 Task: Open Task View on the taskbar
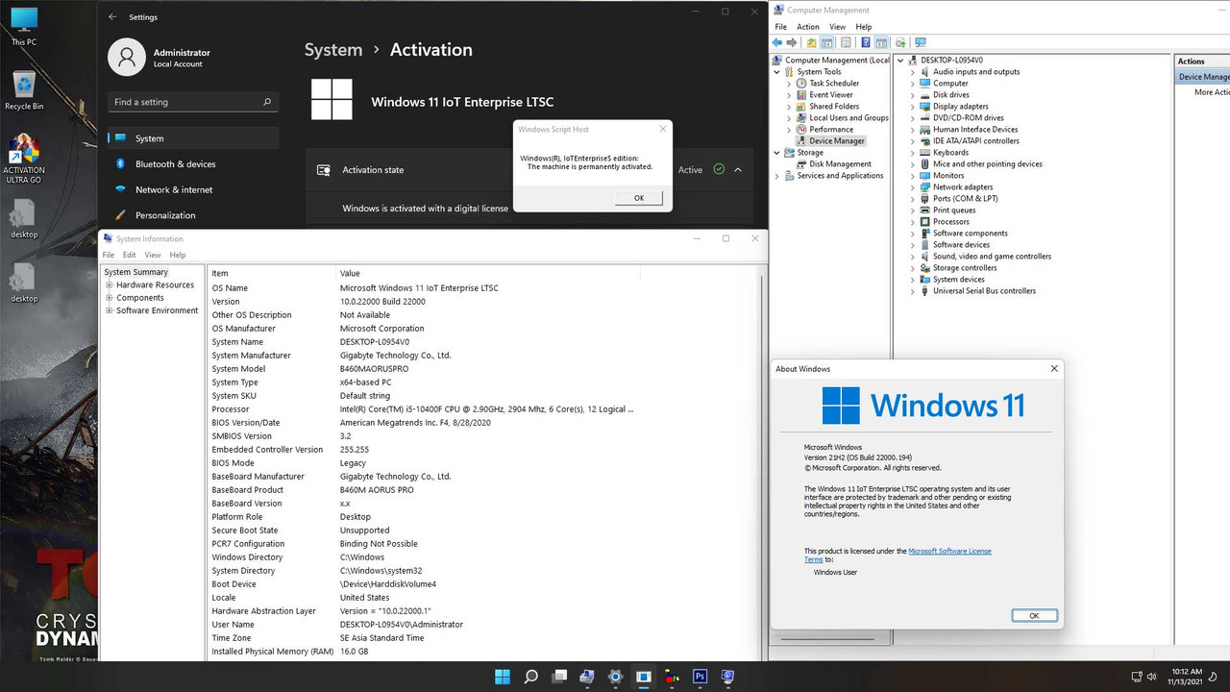click(x=558, y=677)
